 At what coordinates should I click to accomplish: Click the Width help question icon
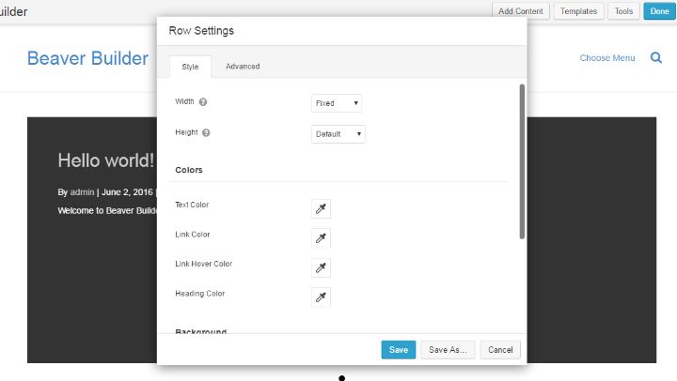point(203,101)
